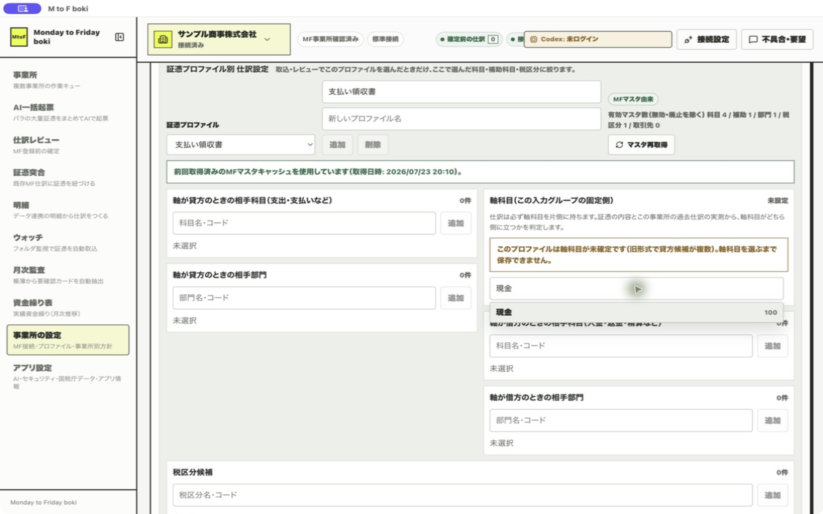Click the 不具合・要望 speech bubble icon
This screenshot has width=823, height=514.
pyautogui.click(x=753, y=40)
